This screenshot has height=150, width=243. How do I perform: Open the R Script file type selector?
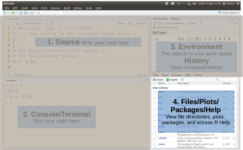pyautogui.click(x=144, y=75)
